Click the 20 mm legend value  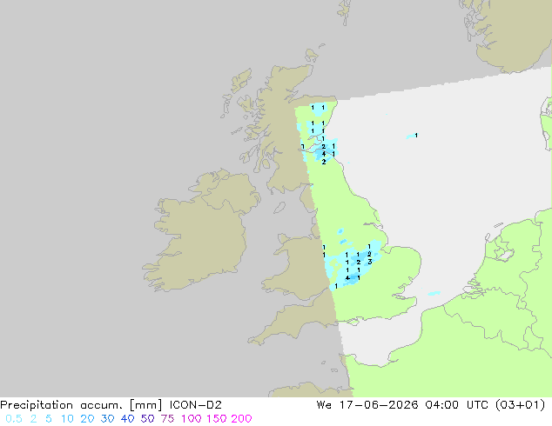(x=87, y=419)
